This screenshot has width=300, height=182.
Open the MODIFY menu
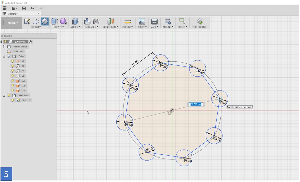(x=75, y=27)
